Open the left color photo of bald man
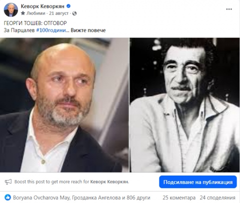Image resolution: width=240 pixels, height=203 pixels. coord(64,105)
